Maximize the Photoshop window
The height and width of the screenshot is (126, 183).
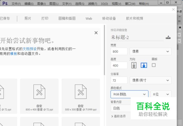coord(167,3)
